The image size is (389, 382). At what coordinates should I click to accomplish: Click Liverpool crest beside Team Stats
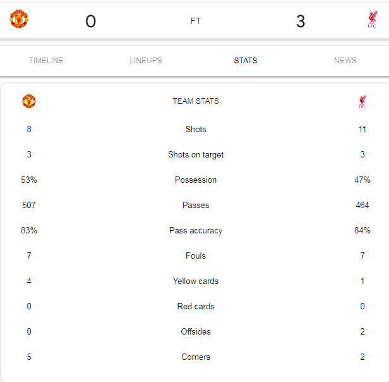pyautogui.click(x=362, y=101)
